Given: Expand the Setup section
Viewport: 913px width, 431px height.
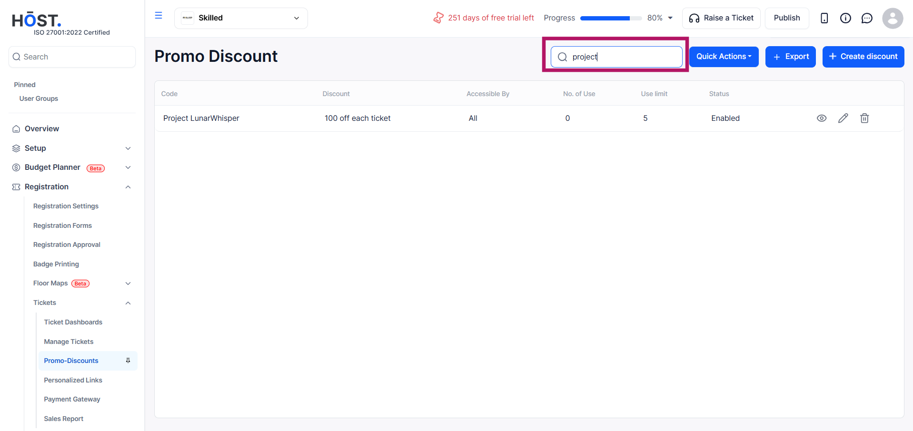Looking at the screenshot, I should click(128, 148).
